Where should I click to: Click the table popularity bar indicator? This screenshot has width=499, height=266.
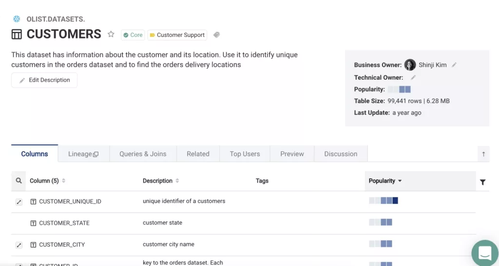pos(399,89)
